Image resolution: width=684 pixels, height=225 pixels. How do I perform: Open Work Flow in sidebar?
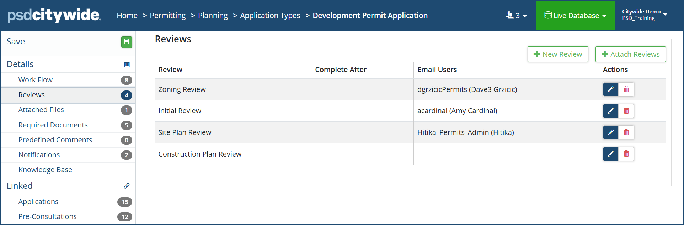tap(36, 80)
